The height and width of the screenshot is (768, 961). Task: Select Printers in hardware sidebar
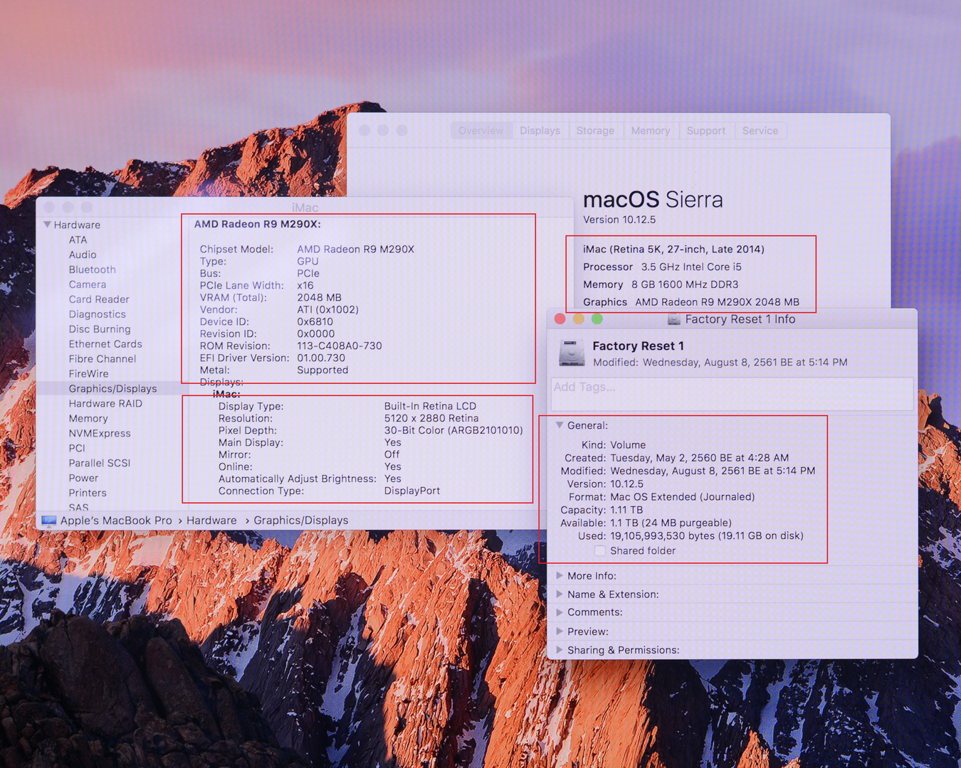pos(88,493)
